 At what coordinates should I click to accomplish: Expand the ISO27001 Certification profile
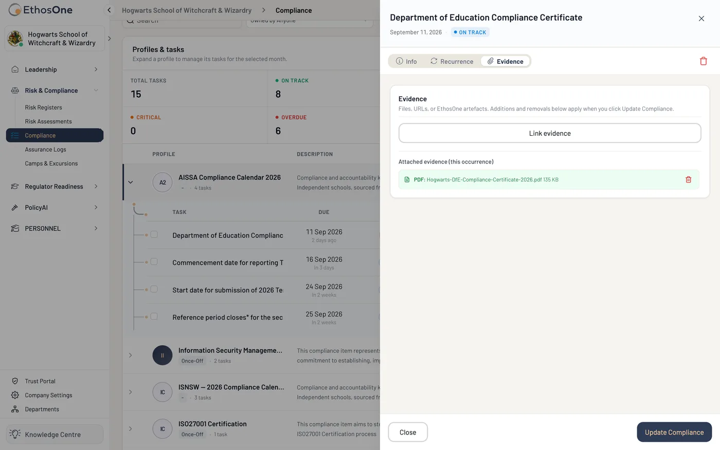point(131,429)
